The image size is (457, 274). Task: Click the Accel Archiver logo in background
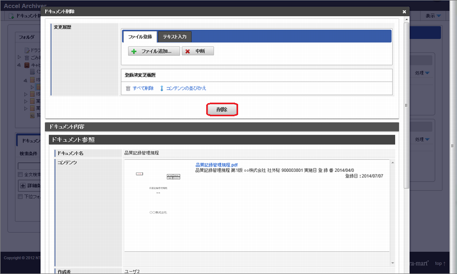coord(24,6)
